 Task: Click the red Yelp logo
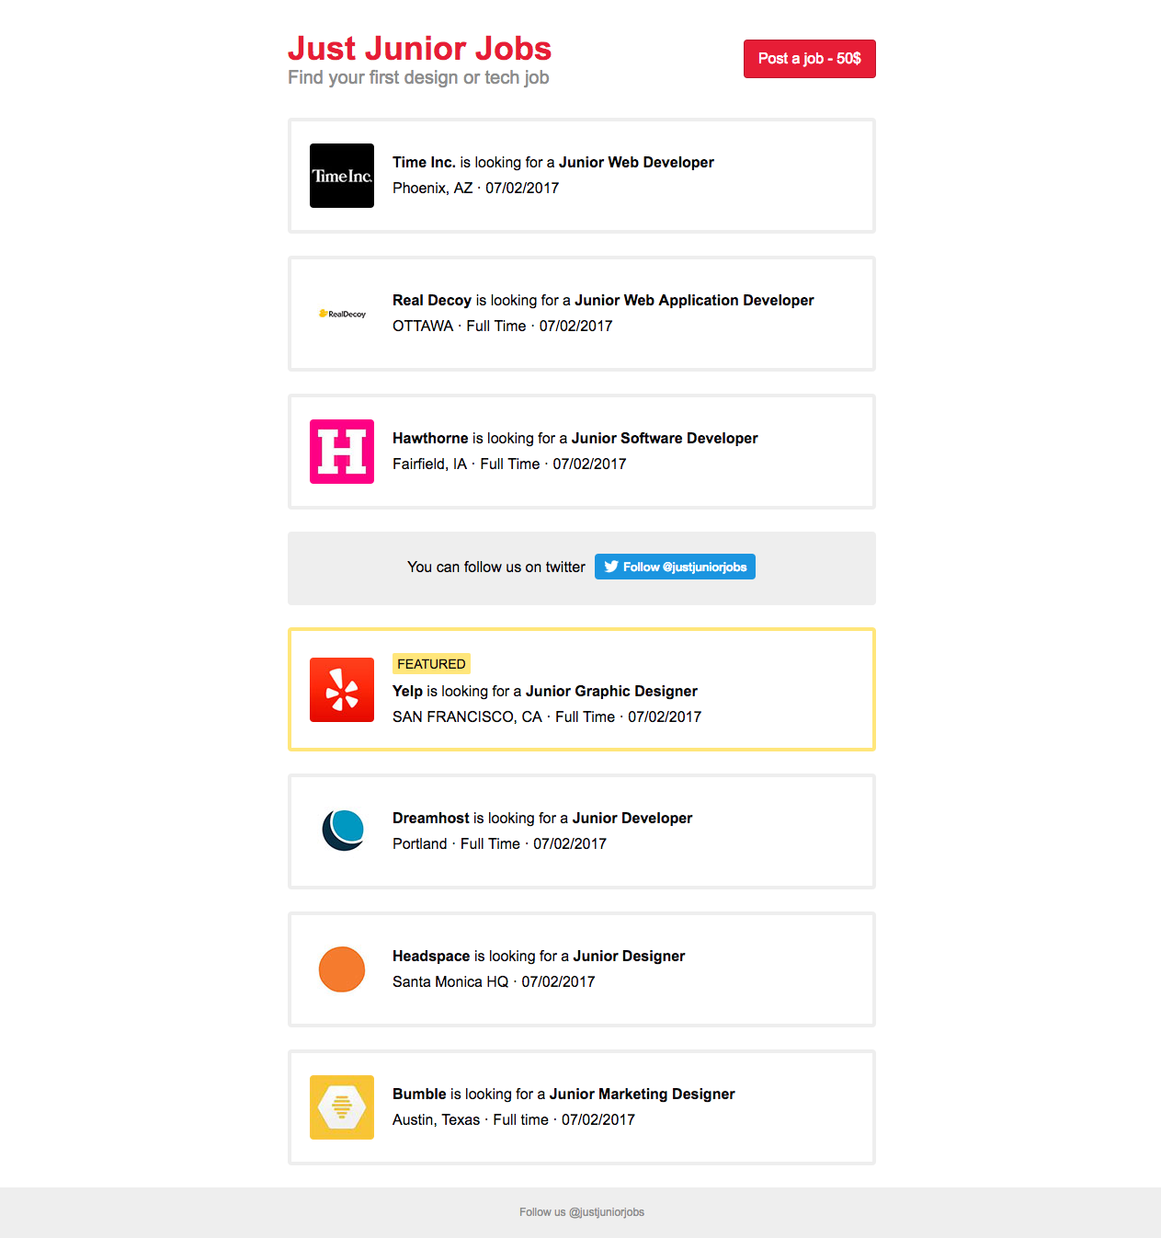pyautogui.click(x=342, y=690)
